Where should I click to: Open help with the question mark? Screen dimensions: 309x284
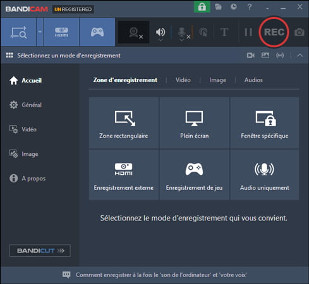[250, 7]
